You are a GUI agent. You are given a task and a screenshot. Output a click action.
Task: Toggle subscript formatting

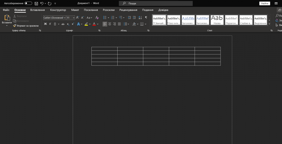pyautogui.click(x=68, y=24)
